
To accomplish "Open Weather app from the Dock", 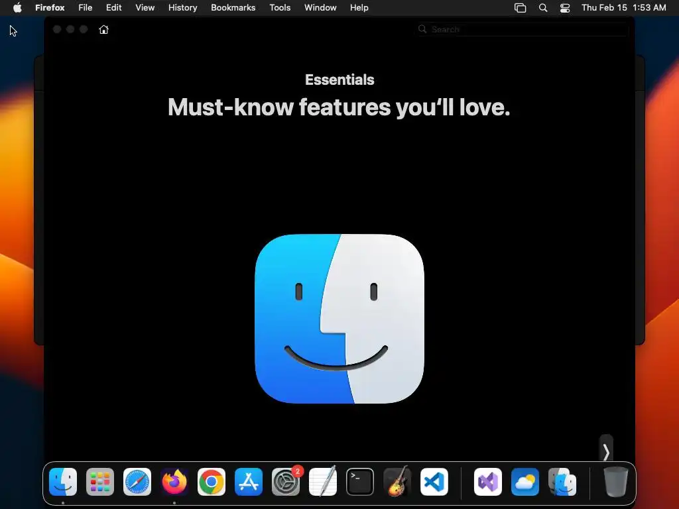I will coord(525,482).
